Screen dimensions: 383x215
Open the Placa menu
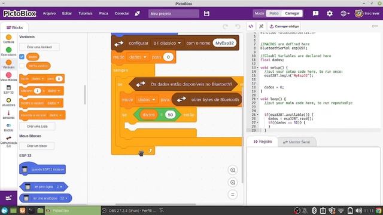(104, 13)
